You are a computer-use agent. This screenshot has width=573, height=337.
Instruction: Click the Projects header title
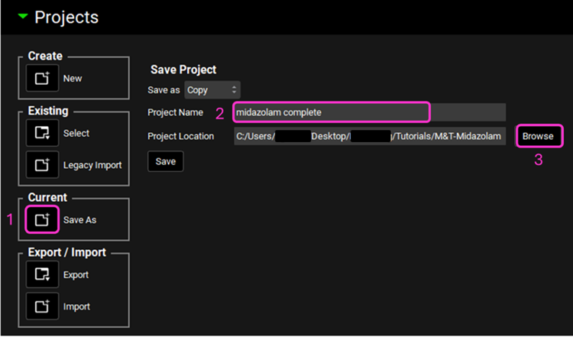pyautogui.click(x=66, y=17)
